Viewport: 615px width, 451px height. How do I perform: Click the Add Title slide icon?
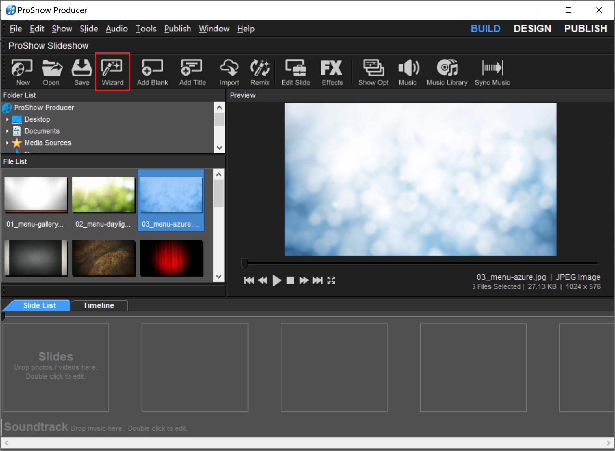click(192, 72)
